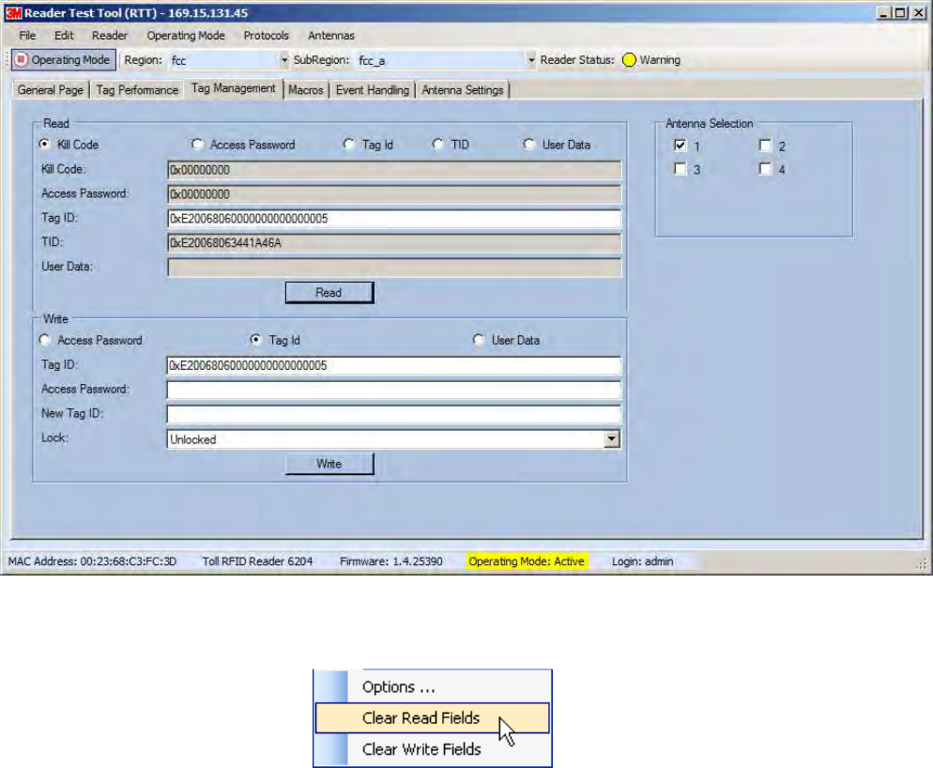
Task: Click Firmware: 1.4.25390 status text
Action: pos(390,561)
